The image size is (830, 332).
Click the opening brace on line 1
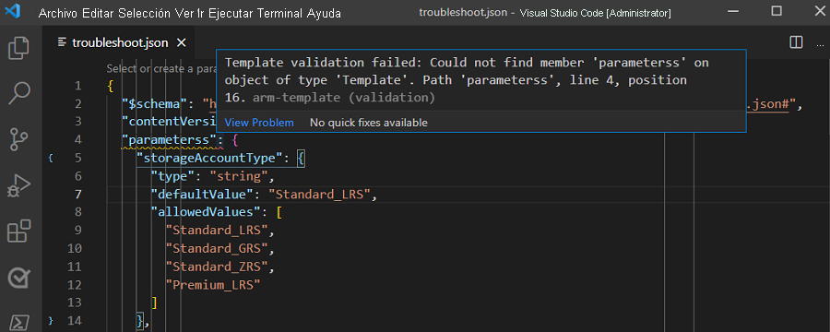(x=110, y=86)
